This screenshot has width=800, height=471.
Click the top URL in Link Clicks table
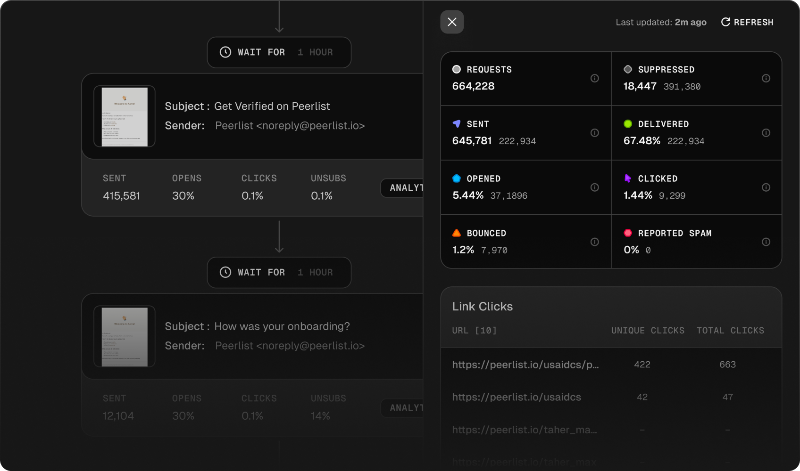click(525, 364)
